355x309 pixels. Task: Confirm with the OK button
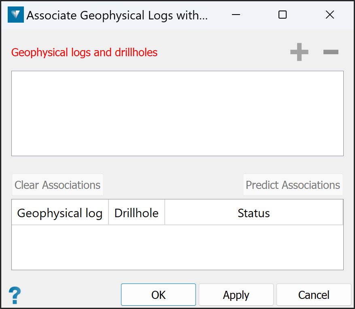click(158, 295)
